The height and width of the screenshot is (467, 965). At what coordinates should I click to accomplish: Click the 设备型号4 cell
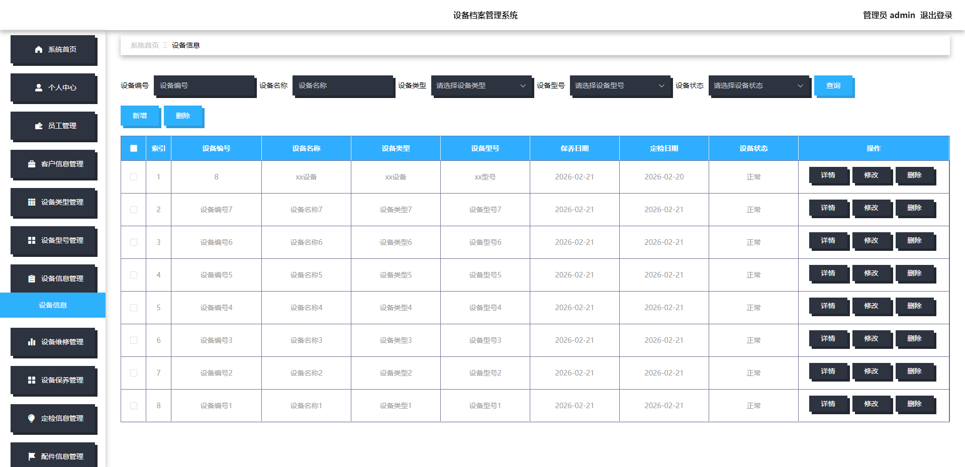tap(485, 308)
